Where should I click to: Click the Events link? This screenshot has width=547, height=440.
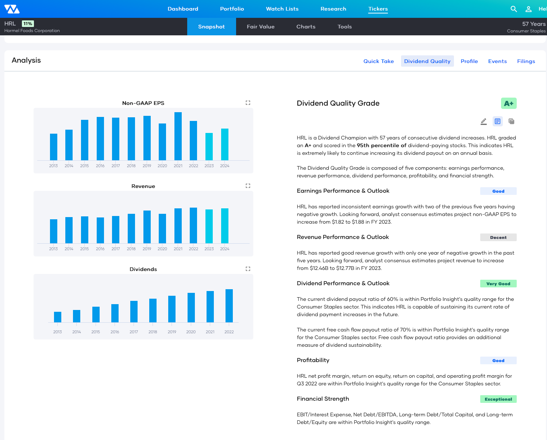[x=497, y=61]
